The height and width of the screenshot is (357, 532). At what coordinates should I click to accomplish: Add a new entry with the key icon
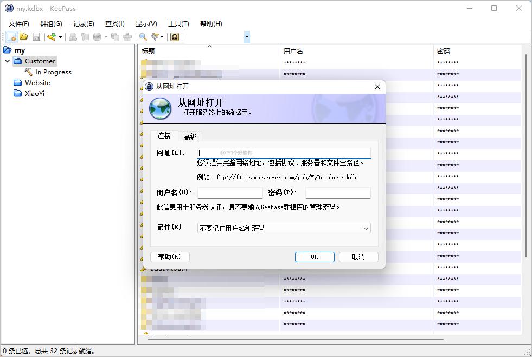[50, 36]
